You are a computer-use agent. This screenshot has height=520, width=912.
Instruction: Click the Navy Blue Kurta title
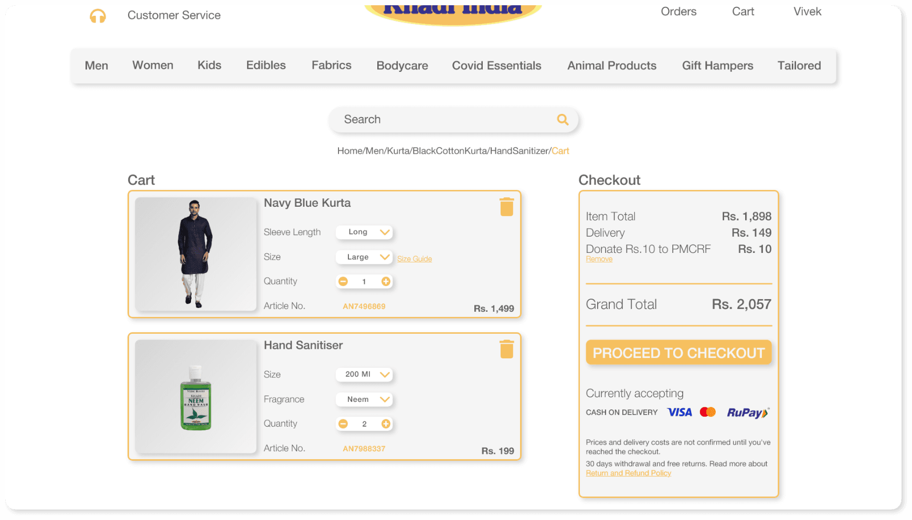pyautogui.click(x=307, y=203)
